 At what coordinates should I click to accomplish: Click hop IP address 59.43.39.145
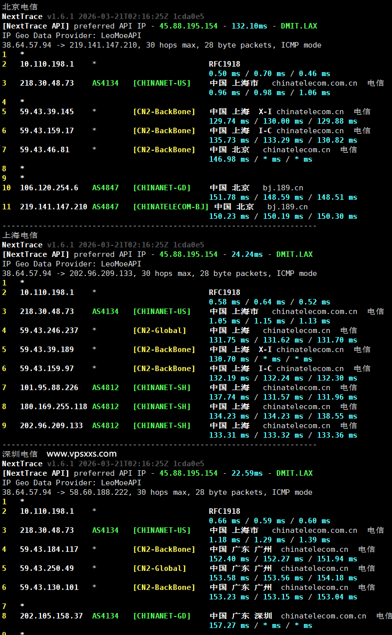point(46,112)
